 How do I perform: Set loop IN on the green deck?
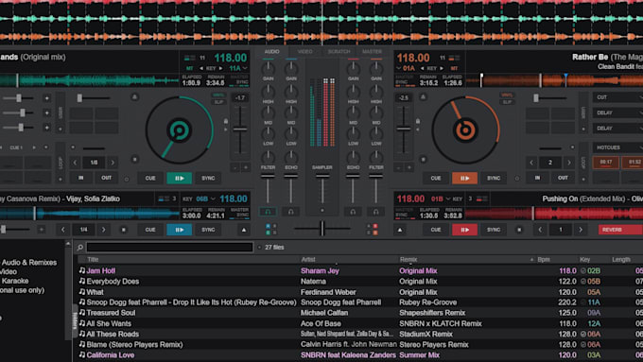tap(80, 178)
